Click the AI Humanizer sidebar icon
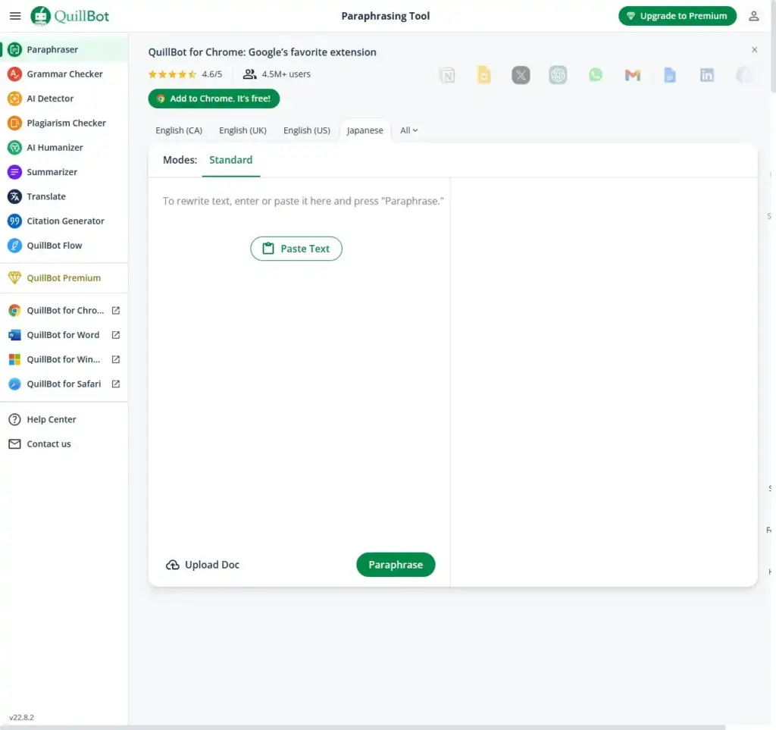The height and width of the screenshot is (730, 776). pyautogui.click(x=15, y=148)
